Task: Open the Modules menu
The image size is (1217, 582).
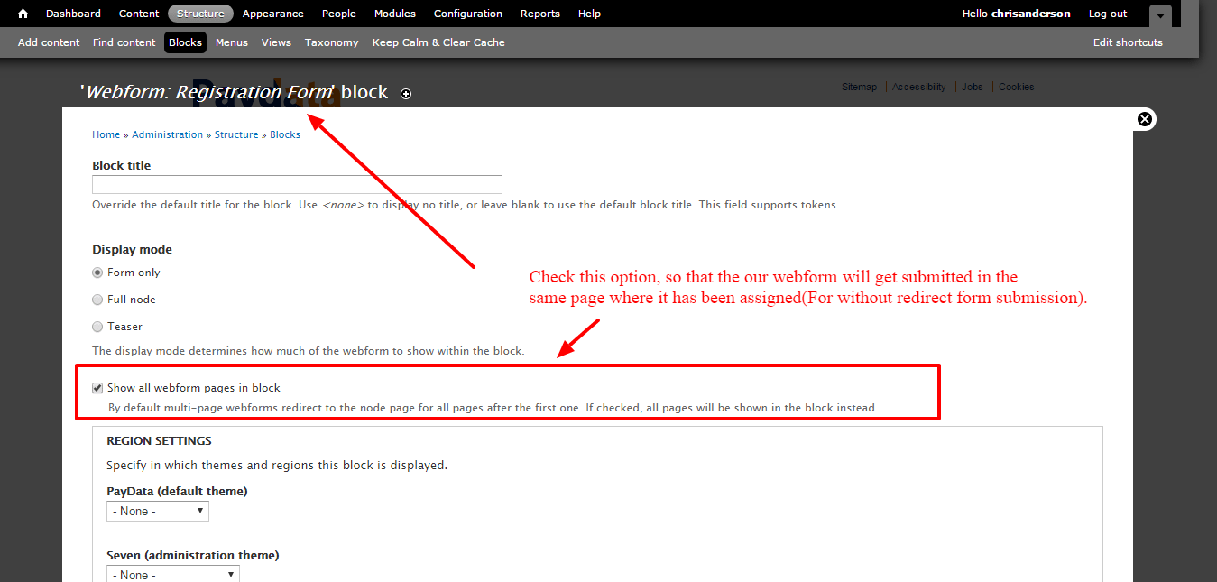Action: coord(395,14)
